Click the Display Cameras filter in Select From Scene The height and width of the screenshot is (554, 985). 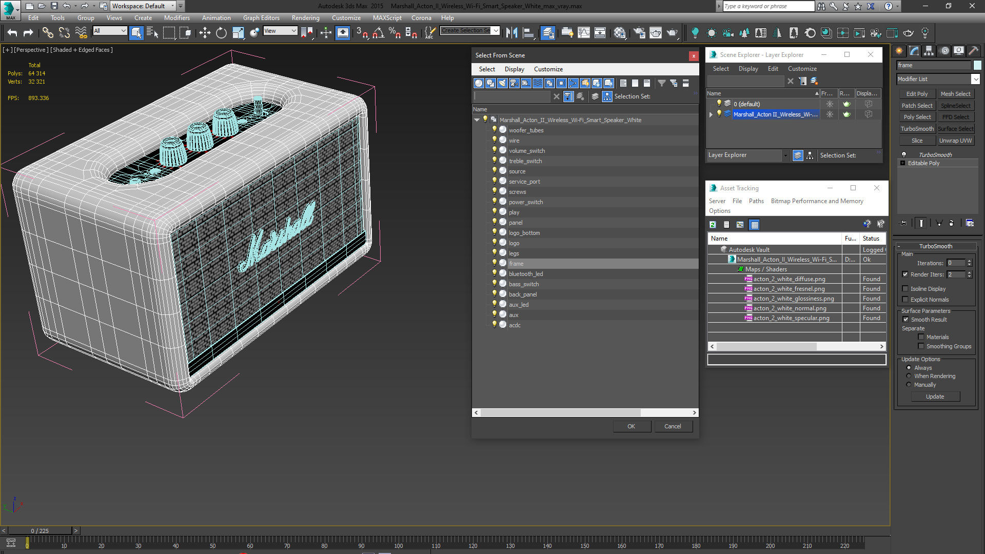(x=514, y=83)
